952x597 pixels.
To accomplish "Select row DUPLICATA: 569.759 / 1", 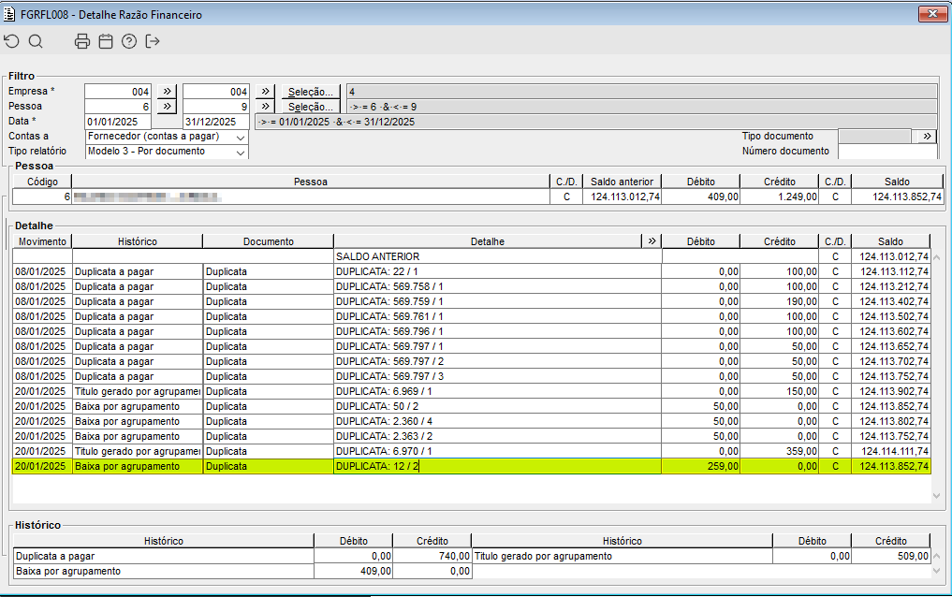I will point(471,301).
